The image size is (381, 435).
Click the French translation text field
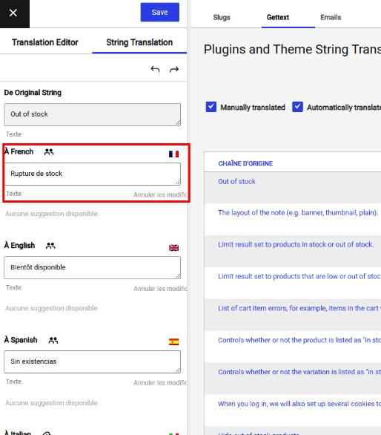[x=92, y=174]
